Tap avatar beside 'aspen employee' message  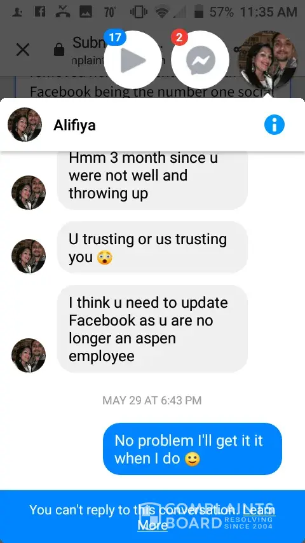click(x=29, y=355)
